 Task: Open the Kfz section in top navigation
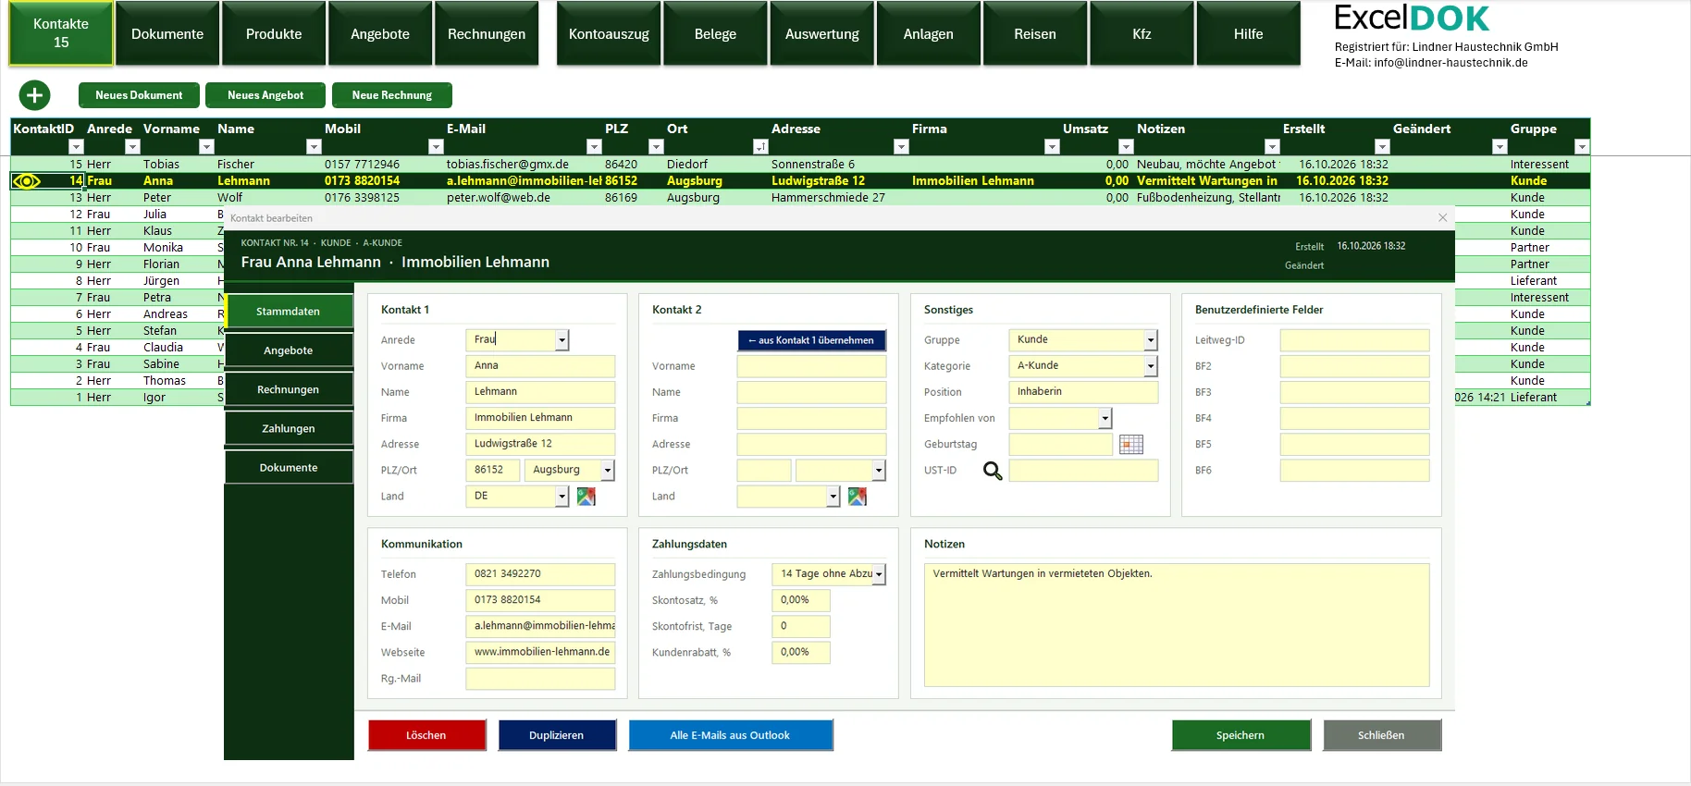point(1142,34)
